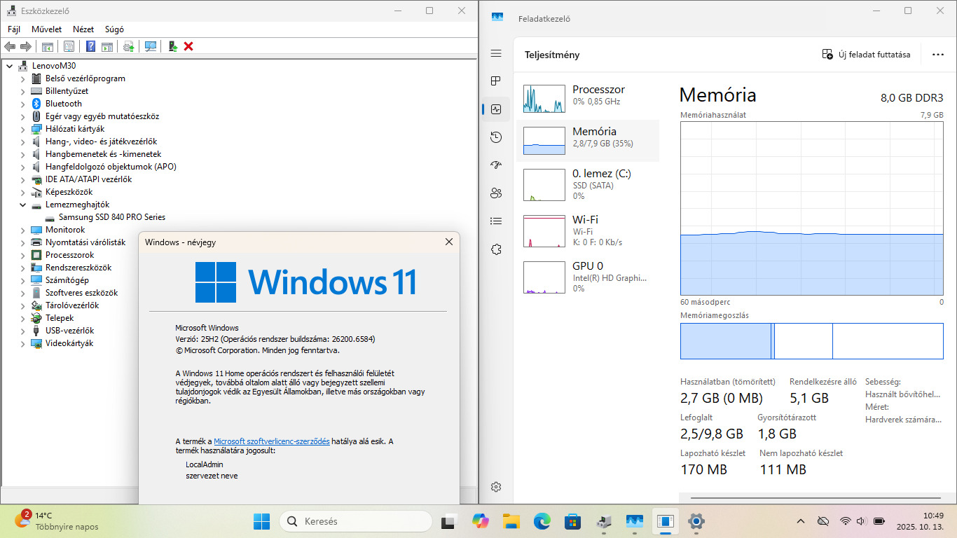957x538 pixels.
Task: Click the Wi-Fi network tray icon
Action: (x=845, y=521)
